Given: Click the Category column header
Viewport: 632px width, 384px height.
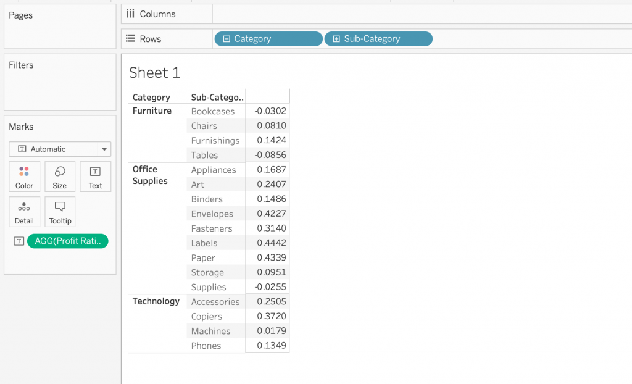Looking at the screenshot, I should (x=151, y=98).
